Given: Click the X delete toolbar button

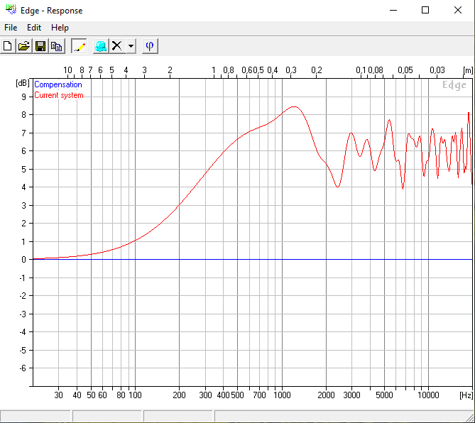Looking at the screenshot, I should click(x=117, y=46).
